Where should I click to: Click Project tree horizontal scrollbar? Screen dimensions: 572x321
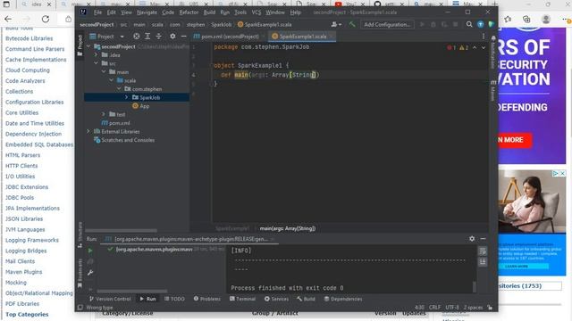point(122,230)
